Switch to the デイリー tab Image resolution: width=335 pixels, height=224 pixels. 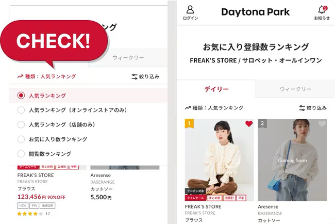216,89
